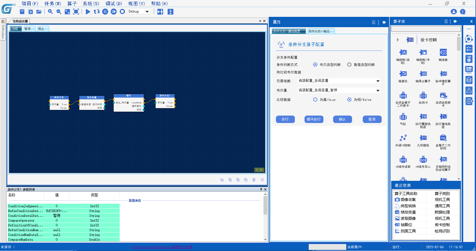Select the 几何插线 operator icon
The width and height of the screenshot is (476, 251).
pyautogui.click(x=423, y=138)
